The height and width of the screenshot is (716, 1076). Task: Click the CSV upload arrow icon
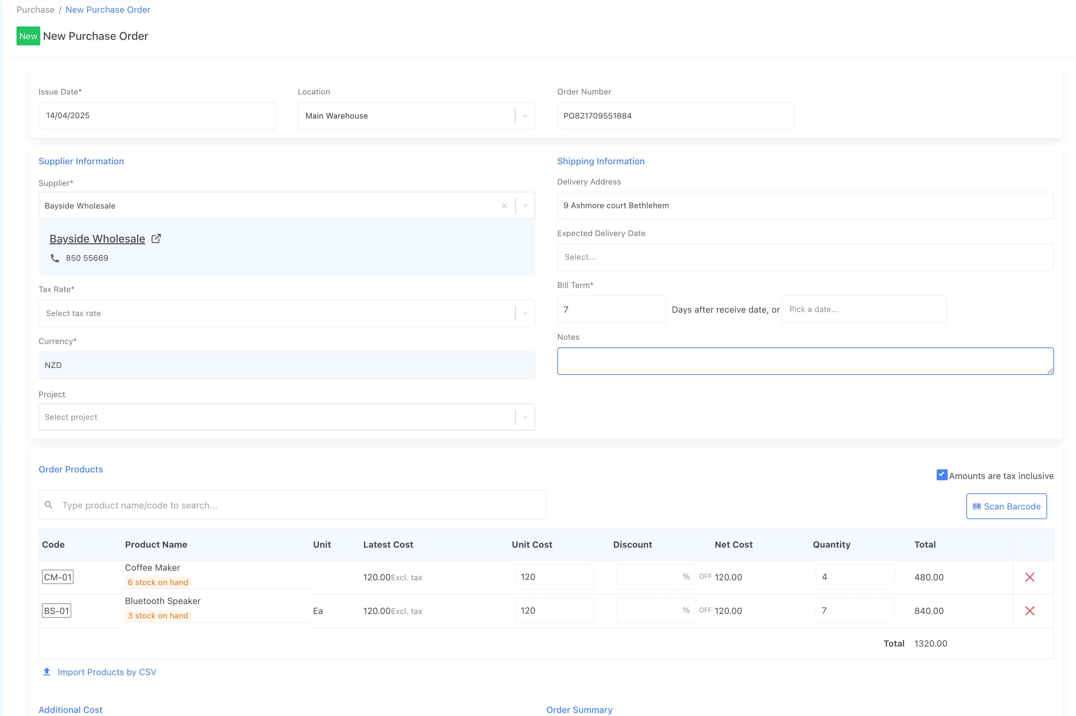pyautogui.click(x=47, y=672)
